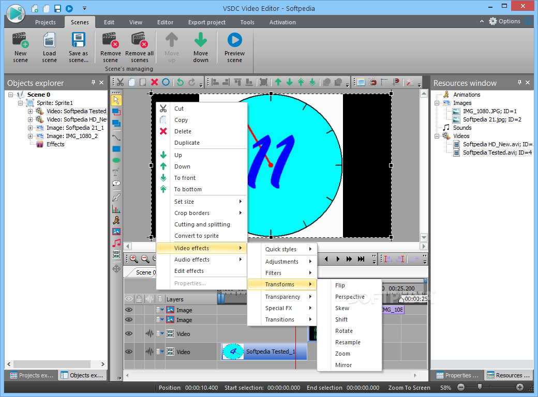Open the Export project ribbon tab
This screenshot has width=538, height=397.
point(207,22)
